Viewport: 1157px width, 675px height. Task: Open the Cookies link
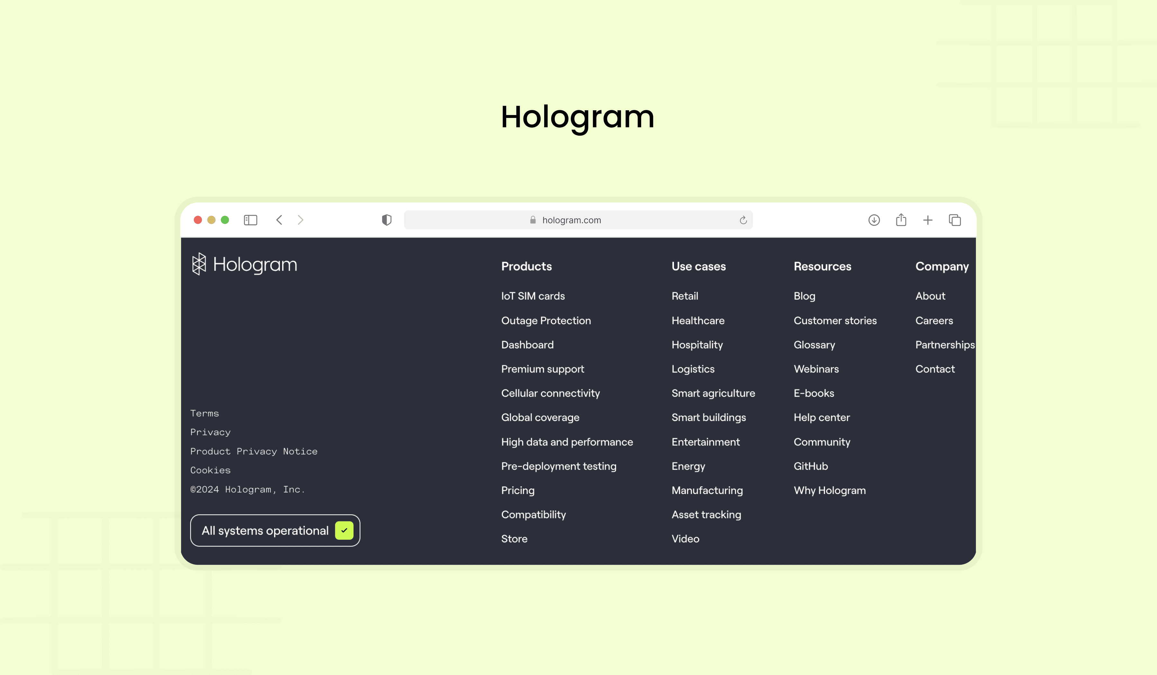[x=210, y=470]
